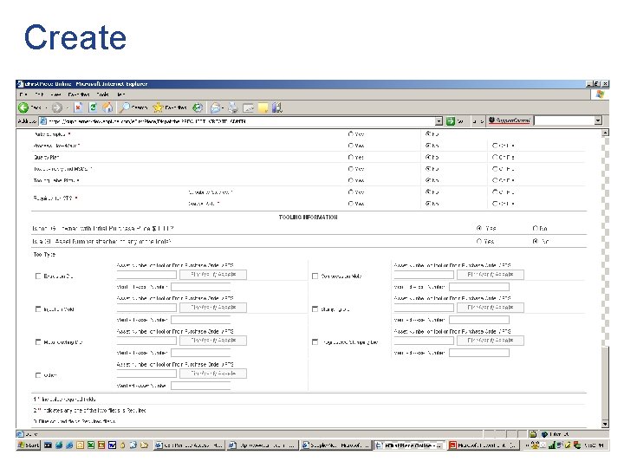The height and width of the screenshot is (468, 624).
Task: Open the Help menu
Action: click(x=121, y=94)
